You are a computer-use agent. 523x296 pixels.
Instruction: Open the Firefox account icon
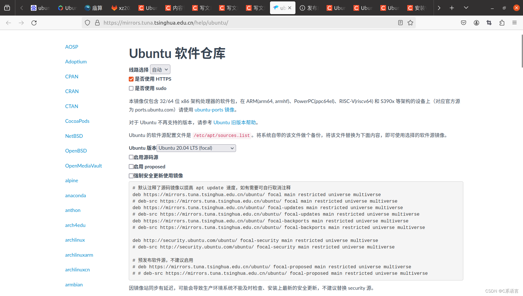(476, 23)
